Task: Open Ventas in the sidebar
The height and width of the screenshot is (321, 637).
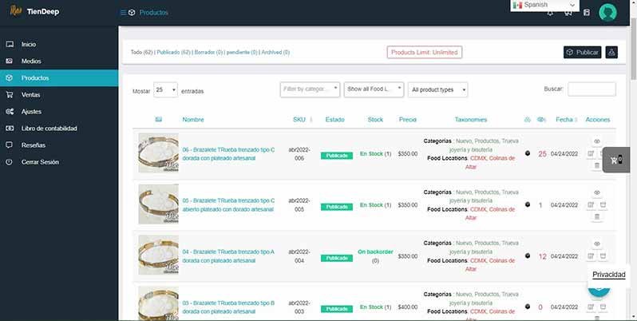Action: click(x=31, y=94)
